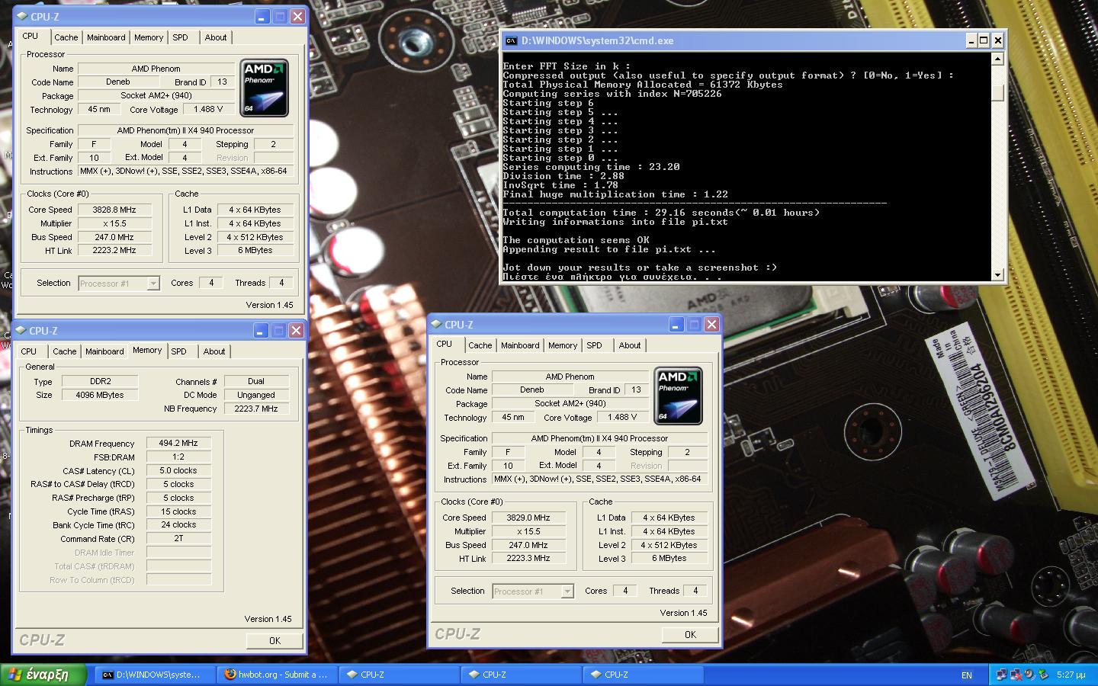The height and width of the screenshot is (686, 1098).
Task: Click 'The computation seems OK' line in cmd
Action: (x=576, y=240)
